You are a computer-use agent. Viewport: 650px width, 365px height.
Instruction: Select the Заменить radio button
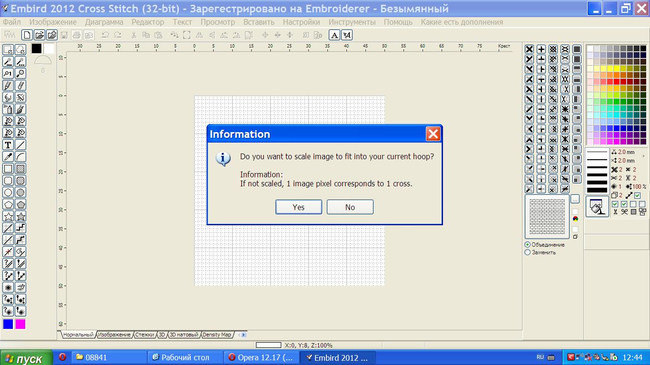527,252
